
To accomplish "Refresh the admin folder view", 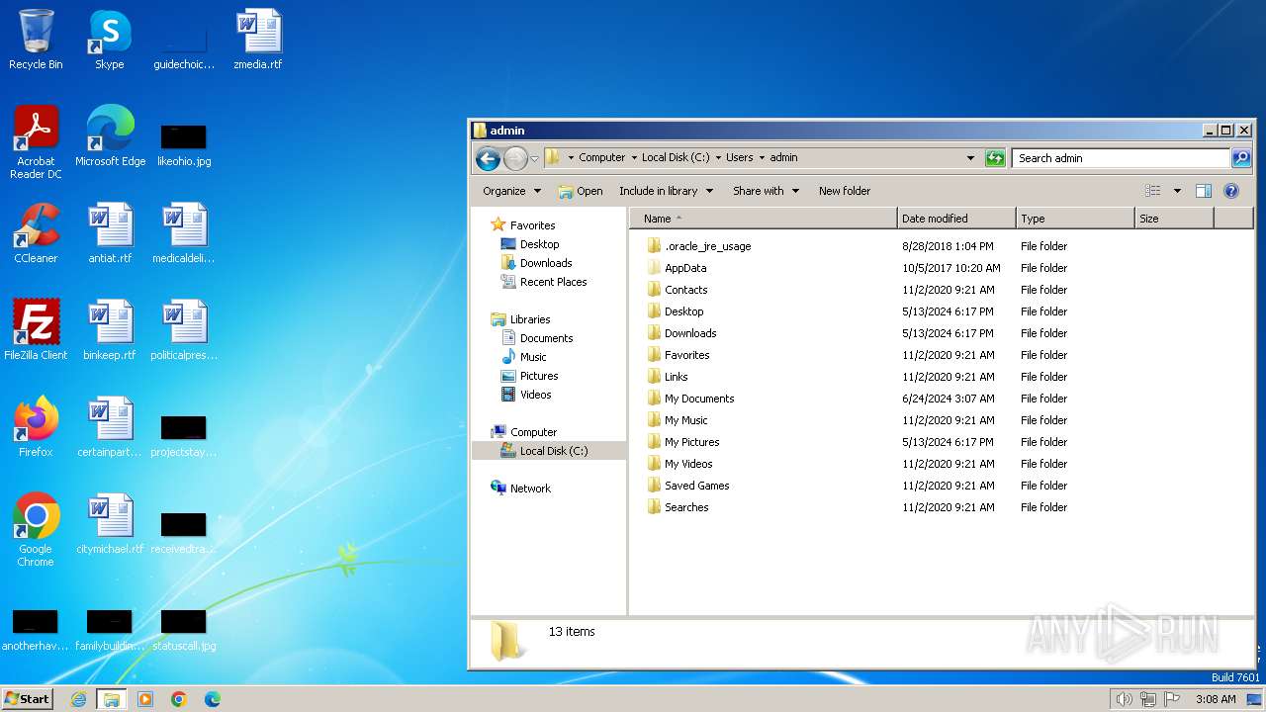I will coord(995,158).
